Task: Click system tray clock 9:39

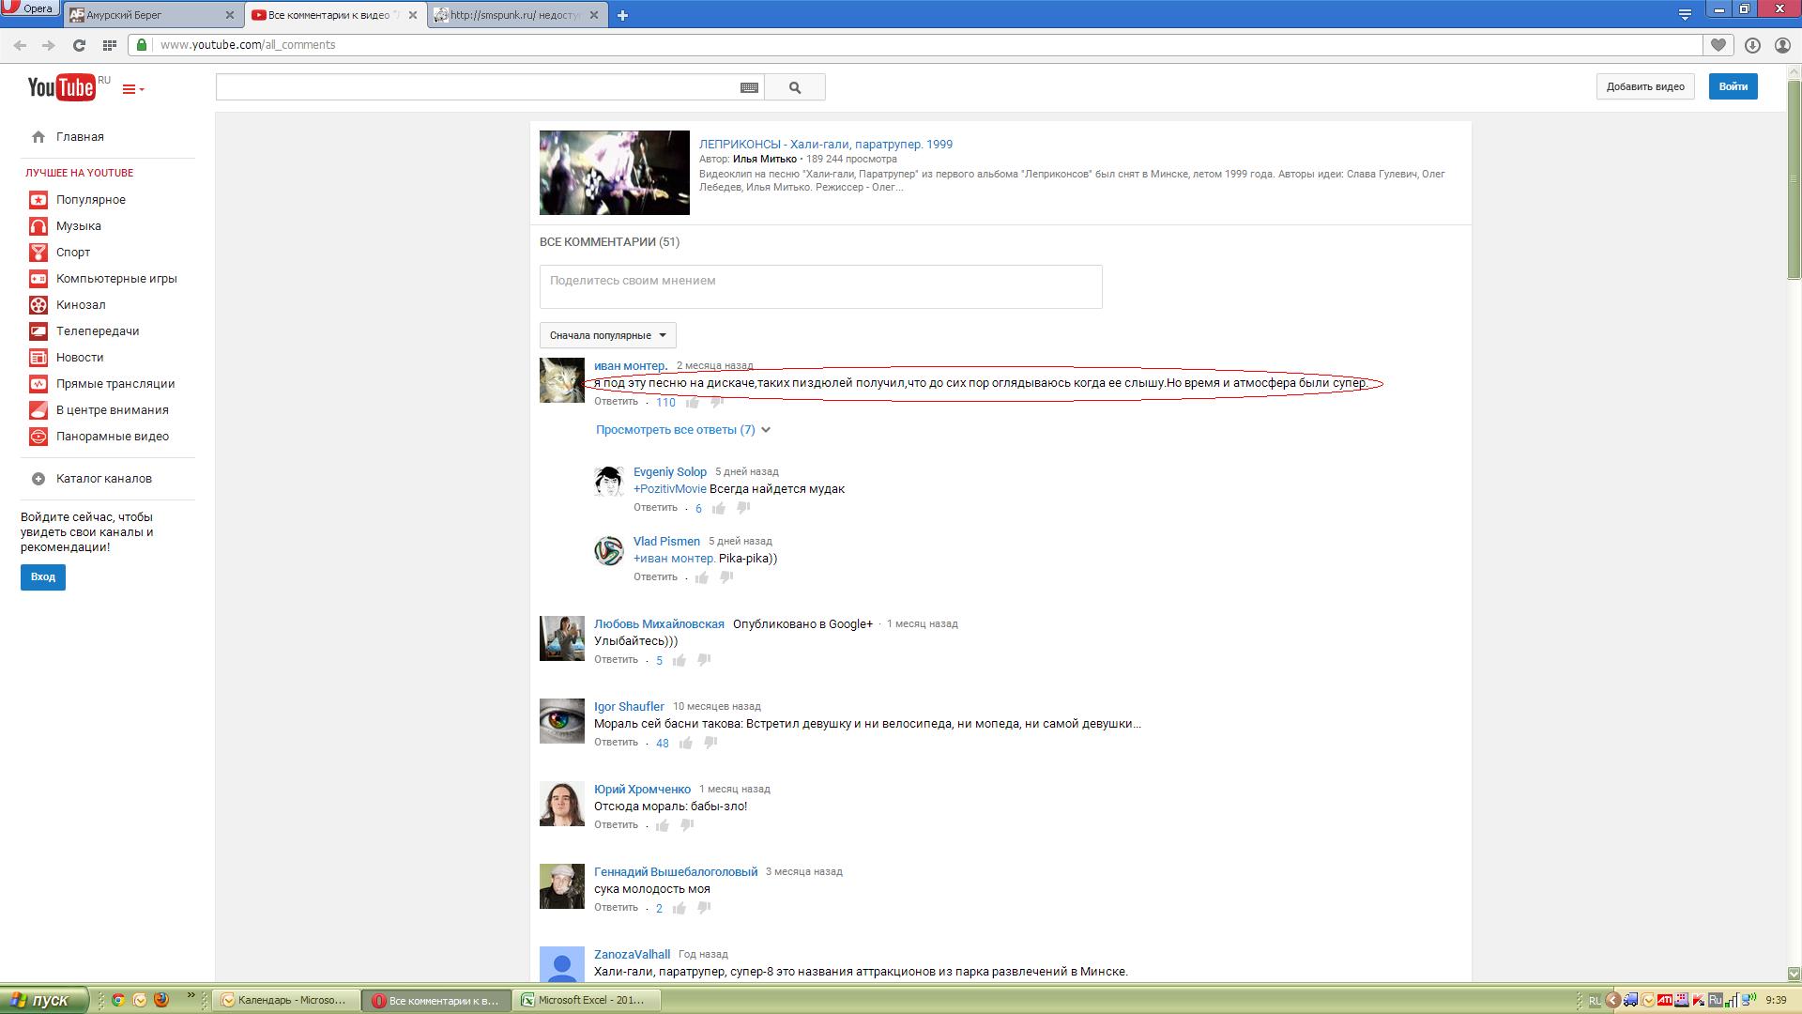Action: point(1776,1001)
